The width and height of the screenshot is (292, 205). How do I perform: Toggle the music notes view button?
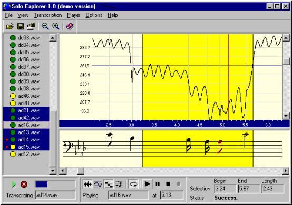point(119,184)
